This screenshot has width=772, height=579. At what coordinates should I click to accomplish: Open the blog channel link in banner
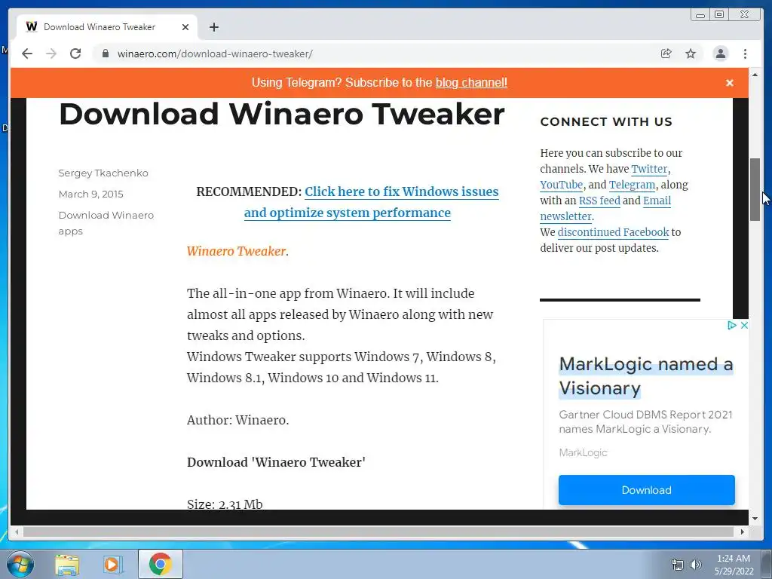coord(471,83)
